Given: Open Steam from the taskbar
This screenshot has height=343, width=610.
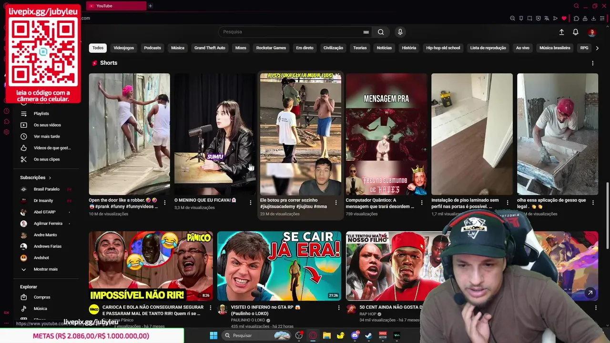Looking at the screenshot, I should tap(369, 335).
